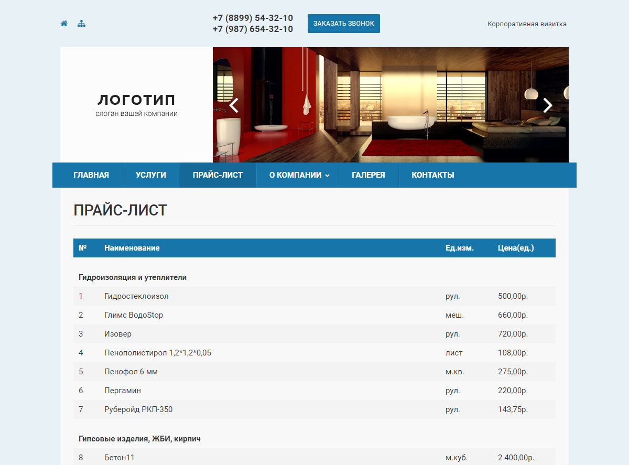Viewport: 629px width, 465px height.
Task: Navigate to Услуги page
Action: [x=151, y=175]
